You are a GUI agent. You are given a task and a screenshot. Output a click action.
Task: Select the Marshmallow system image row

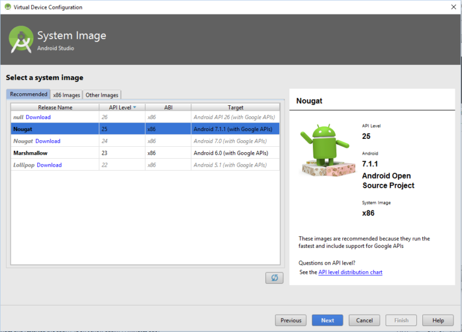pyautogui.click(x=144, y=153)
